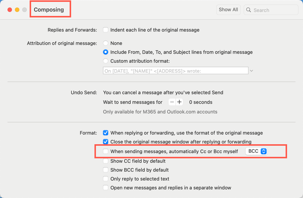Uncheck Close original message window after replying

tap(106, 142)
